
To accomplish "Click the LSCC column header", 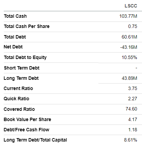I will [x=131, y=6].
